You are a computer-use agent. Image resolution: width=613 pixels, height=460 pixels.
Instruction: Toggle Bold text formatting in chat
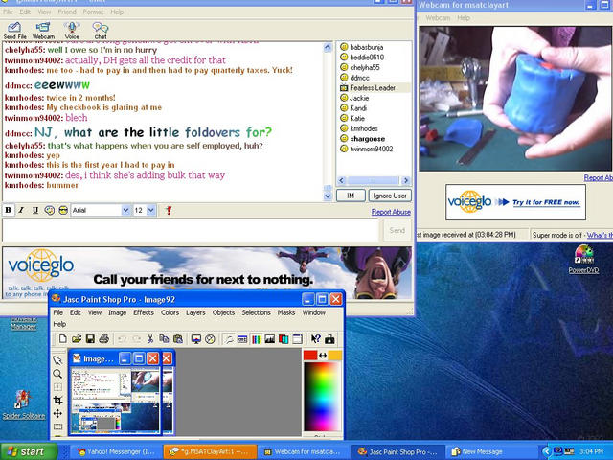coord(8,210)
